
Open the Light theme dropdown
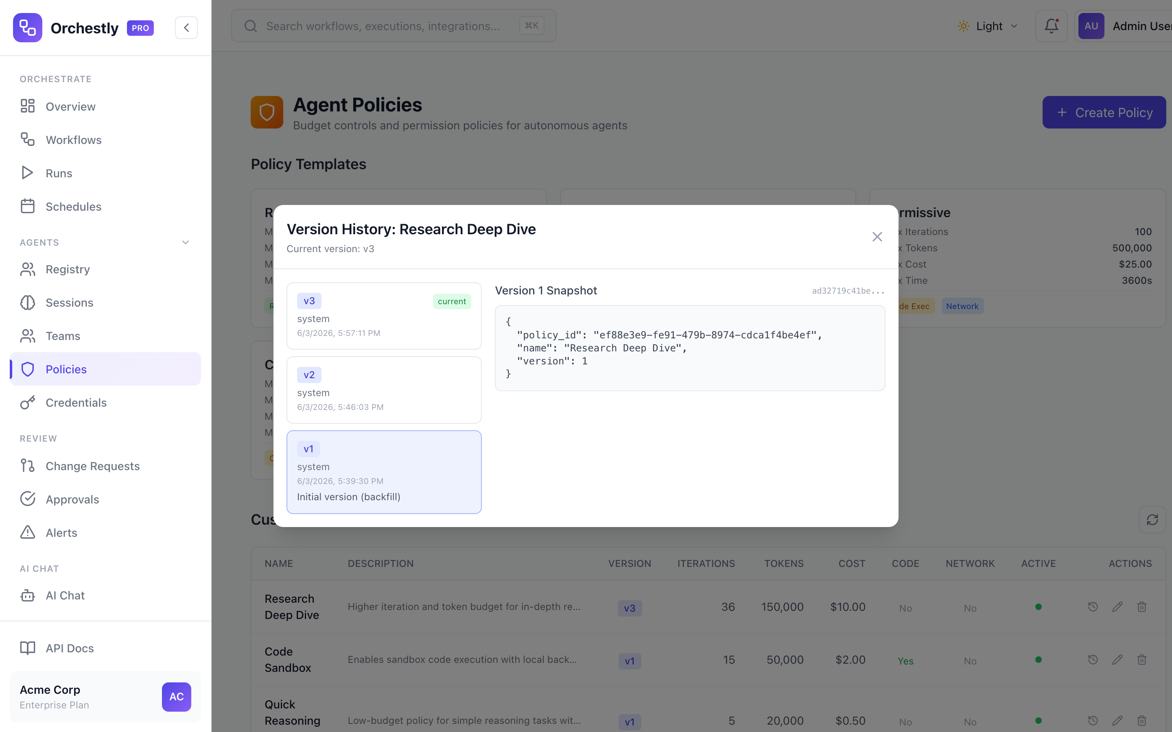tap(988, 26)
